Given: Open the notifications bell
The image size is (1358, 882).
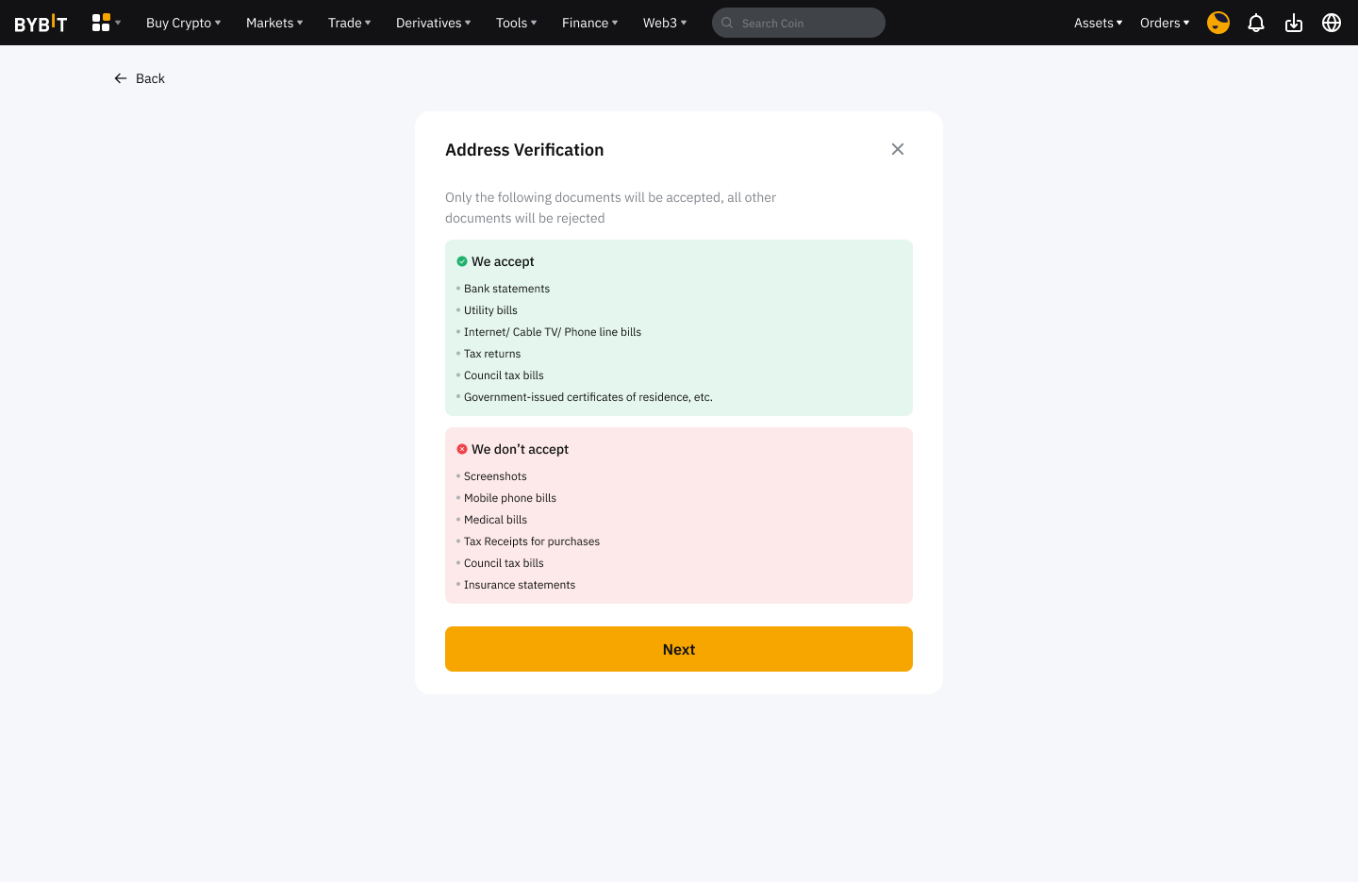Looking at the screenshot, I should click(1256, 23).
